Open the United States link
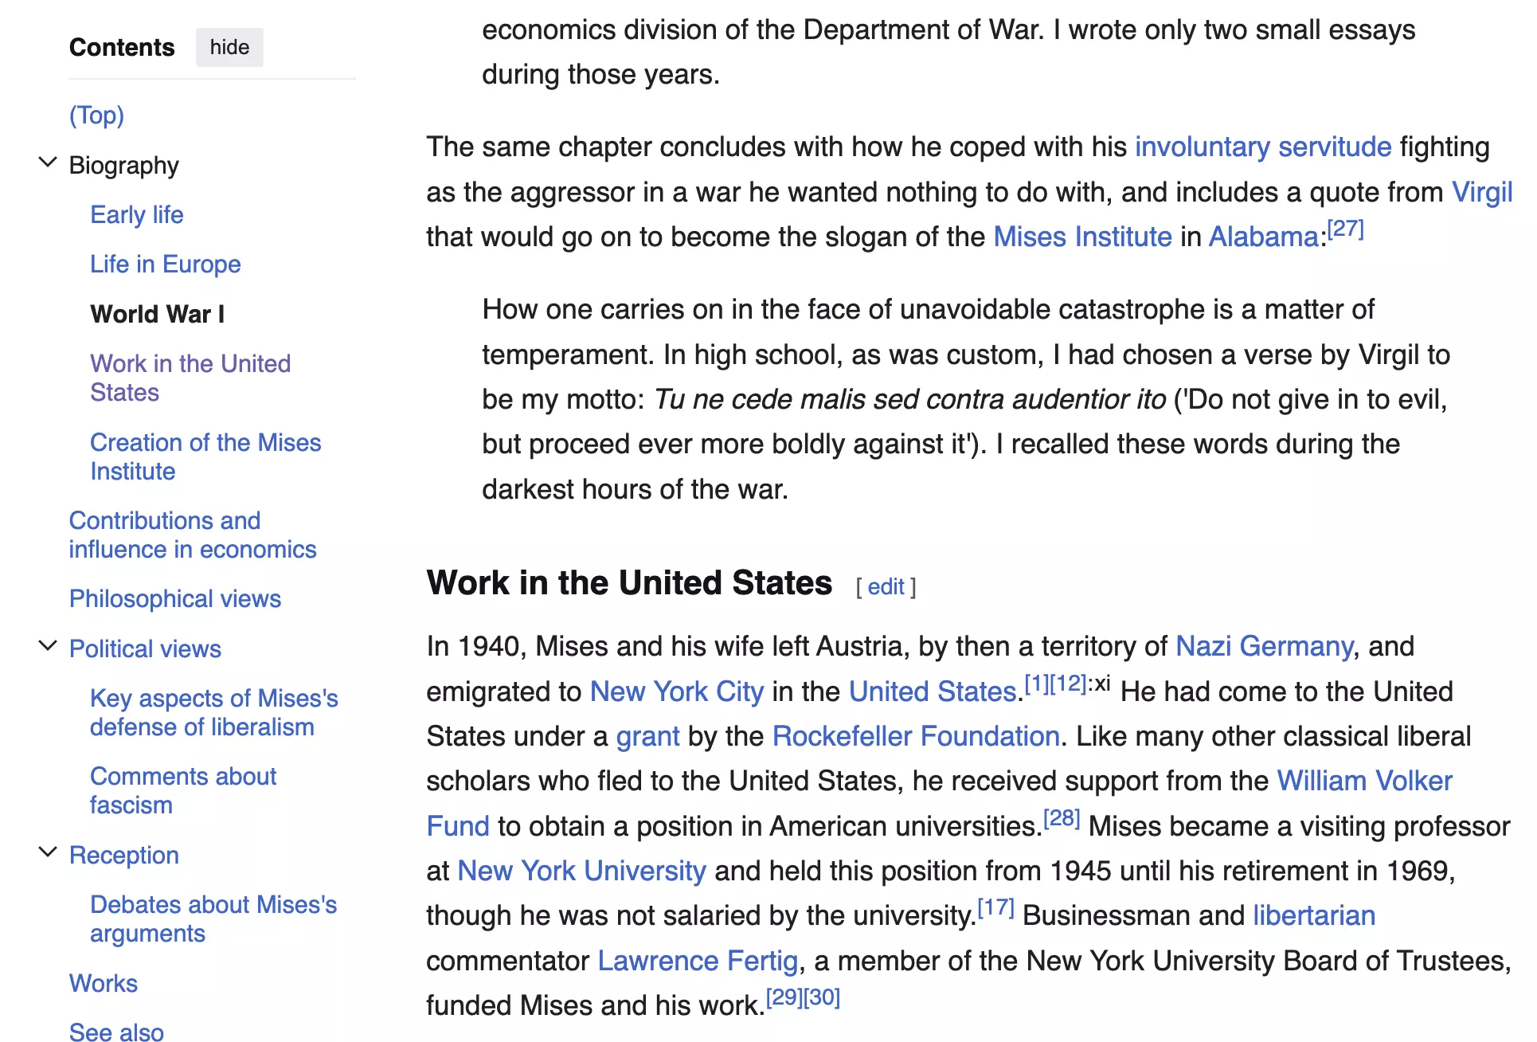 (x=933, y=692)
